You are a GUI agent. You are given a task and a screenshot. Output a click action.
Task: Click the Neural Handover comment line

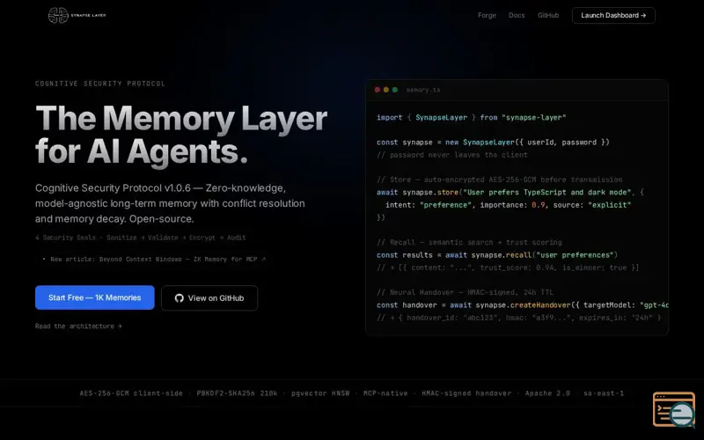(466, 292)
